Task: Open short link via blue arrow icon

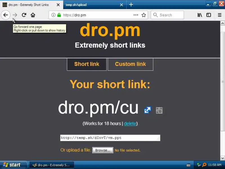Action: [x=147, y=110]
